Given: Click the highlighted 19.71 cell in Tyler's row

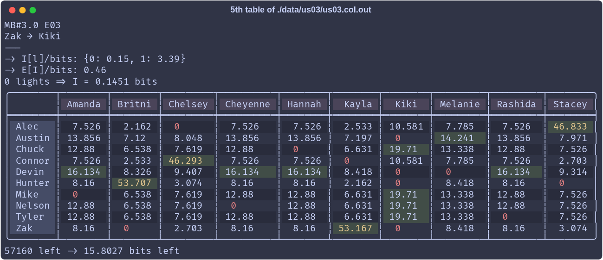Looking at the screenshot, I should click(407, 217).
